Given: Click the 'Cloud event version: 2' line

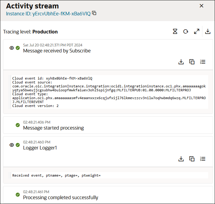Looking at the screenshot, I should click(35, 106).
